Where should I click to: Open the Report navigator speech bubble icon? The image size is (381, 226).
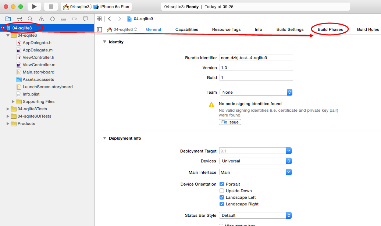(86, 19)
